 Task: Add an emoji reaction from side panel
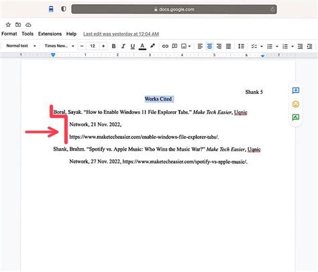(296, 104)
